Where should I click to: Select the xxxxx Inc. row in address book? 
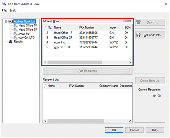coord(88,42)
